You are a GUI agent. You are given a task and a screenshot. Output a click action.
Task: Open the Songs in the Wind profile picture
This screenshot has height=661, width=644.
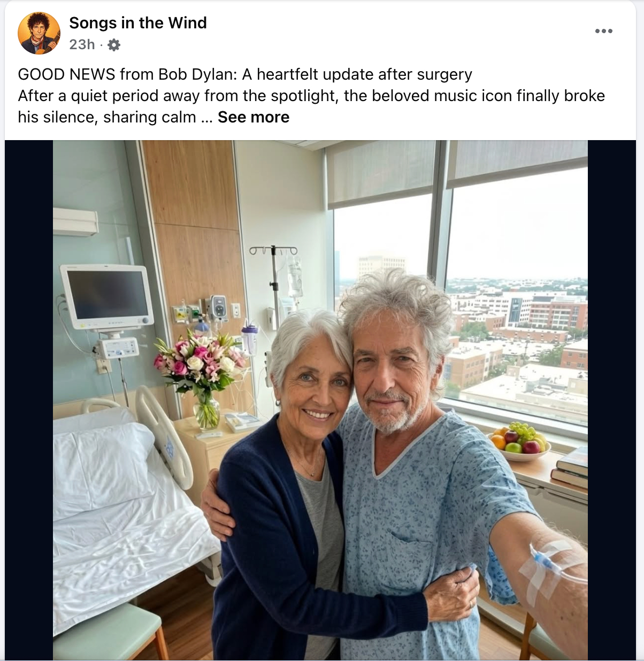39,33
